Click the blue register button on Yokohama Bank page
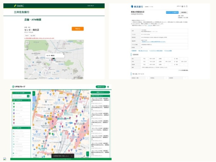The image size is (216, 162). tap(172, 12)
